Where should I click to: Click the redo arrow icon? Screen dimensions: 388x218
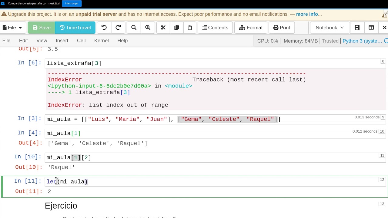click(x=118, y=28)
